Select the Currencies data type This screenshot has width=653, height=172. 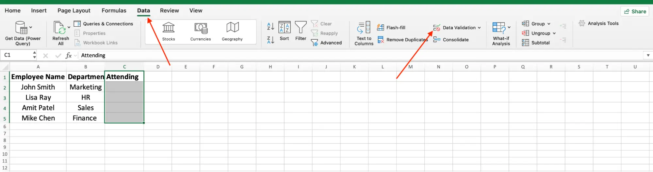coord(201,32)
